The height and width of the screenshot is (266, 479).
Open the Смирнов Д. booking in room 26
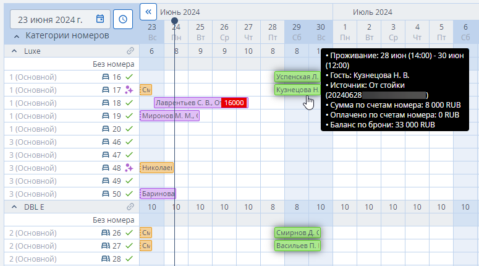[x=297, y=233]
